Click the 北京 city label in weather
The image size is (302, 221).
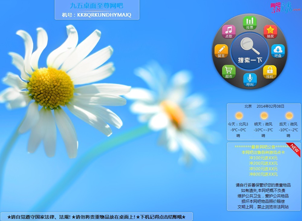[x=248, y=106]
